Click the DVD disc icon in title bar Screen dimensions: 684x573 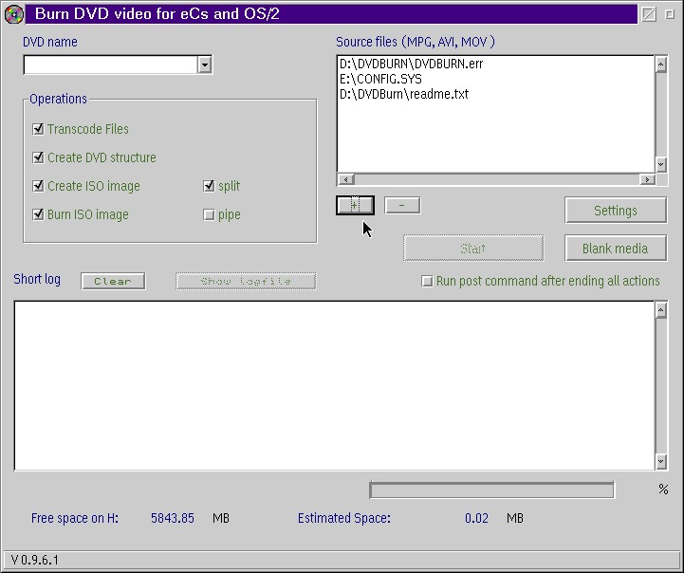click(14, 14)
